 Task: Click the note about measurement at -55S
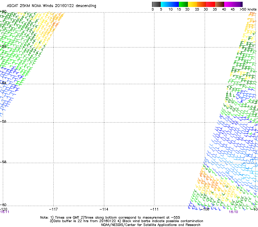coord(130,218)
